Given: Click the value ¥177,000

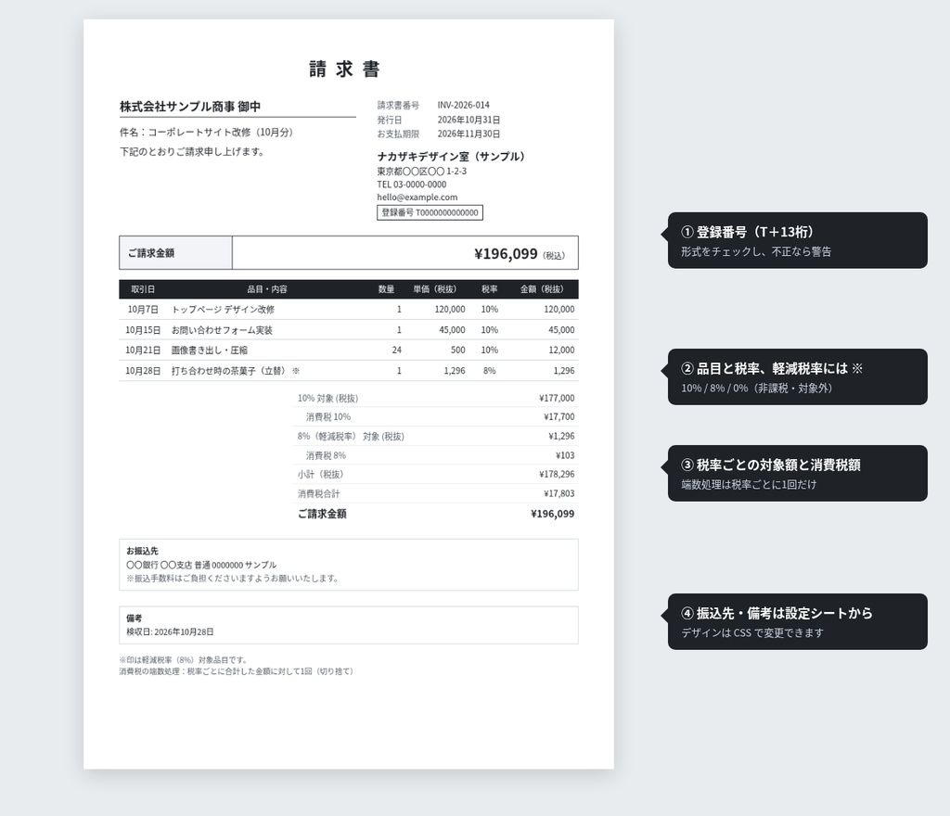Looking at the screenshot, I should pos(557,398).
